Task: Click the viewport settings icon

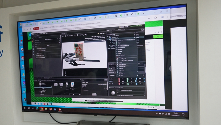Action: pyautogui.click(x=63, y=36)
